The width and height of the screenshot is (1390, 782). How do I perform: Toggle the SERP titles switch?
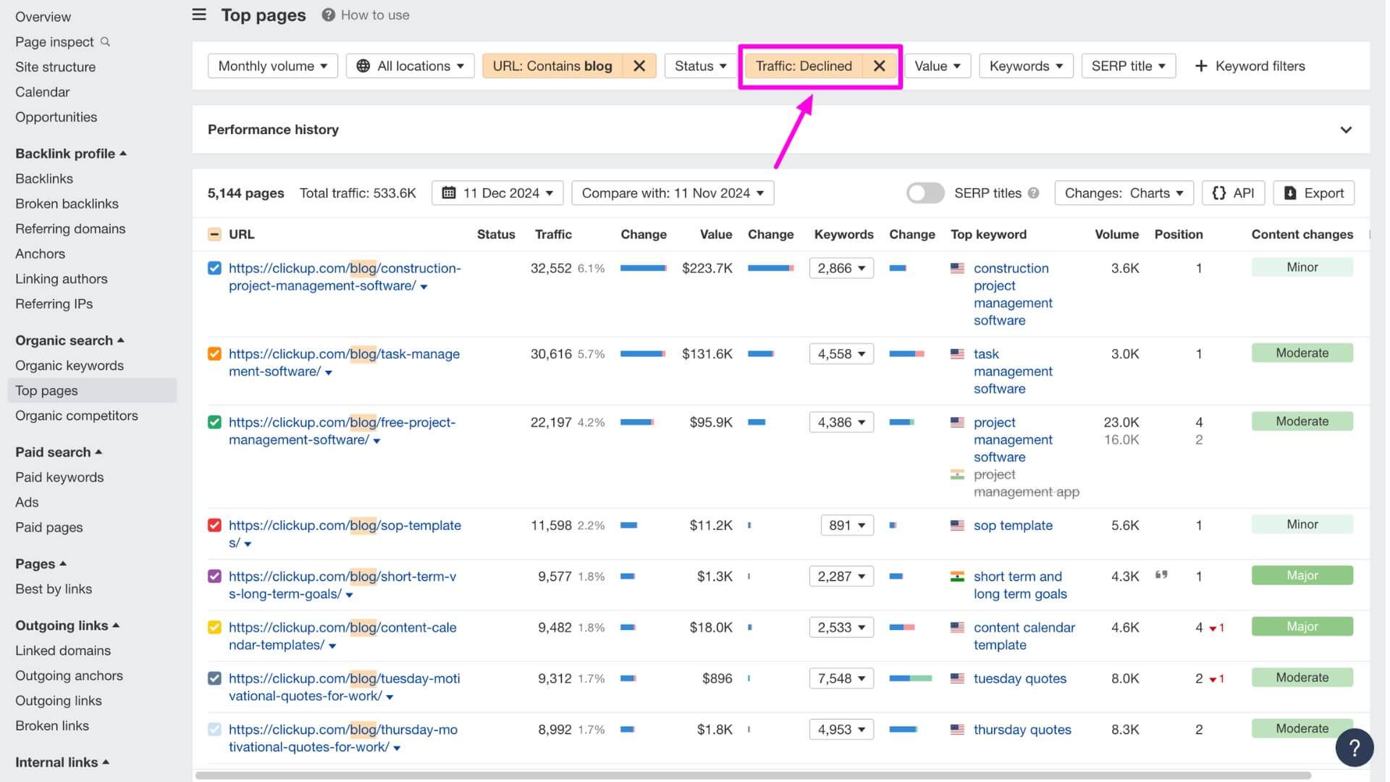pos(925,193)
